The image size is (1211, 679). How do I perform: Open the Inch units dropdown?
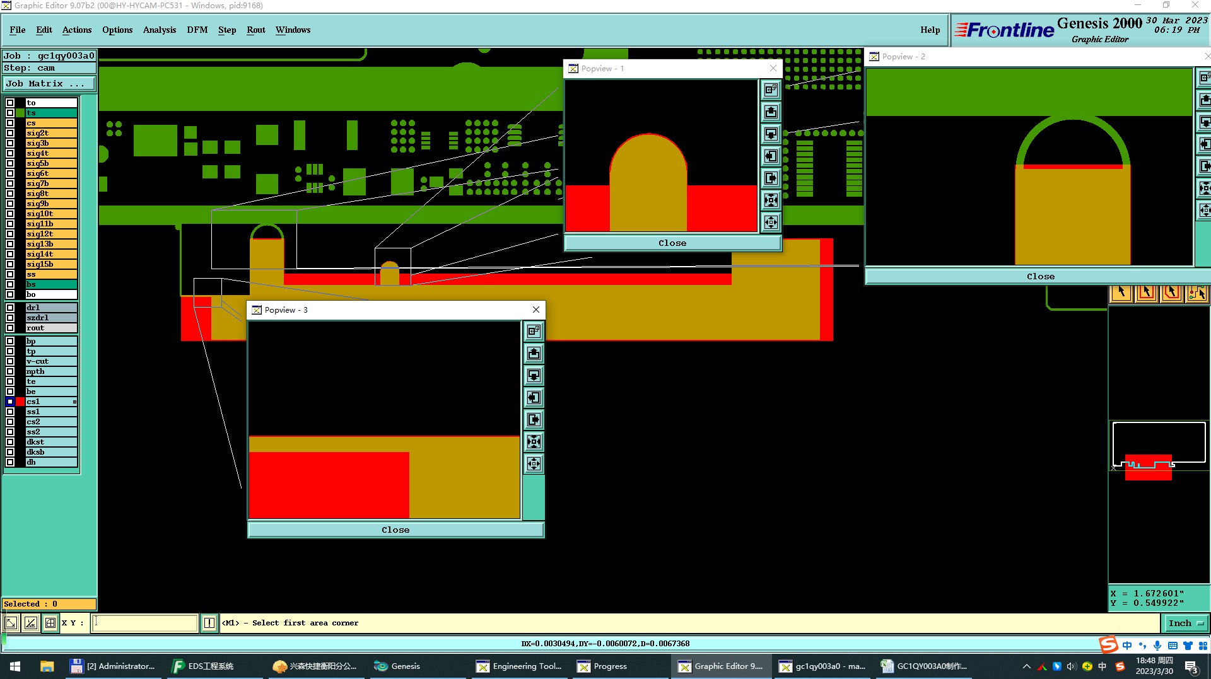(1186, 623)
